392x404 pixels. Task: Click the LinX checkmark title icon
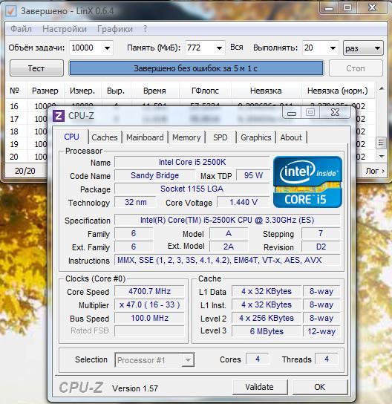coord(11,11)
